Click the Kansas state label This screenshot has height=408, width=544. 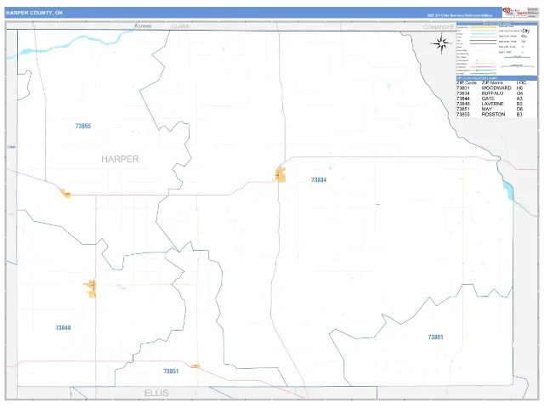click(x=143, y=26)
